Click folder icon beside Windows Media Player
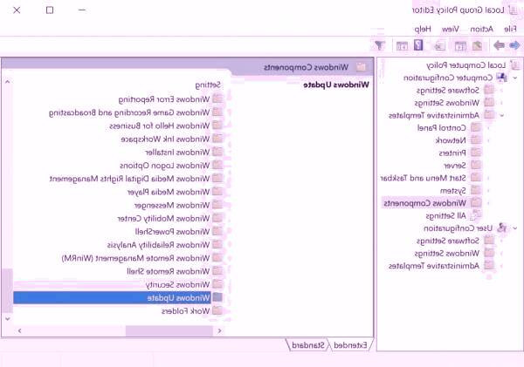The image size is (524, 367). tap(217, 192)
